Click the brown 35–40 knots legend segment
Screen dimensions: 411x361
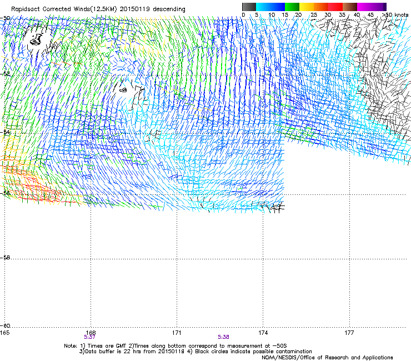tap(350, 7)
